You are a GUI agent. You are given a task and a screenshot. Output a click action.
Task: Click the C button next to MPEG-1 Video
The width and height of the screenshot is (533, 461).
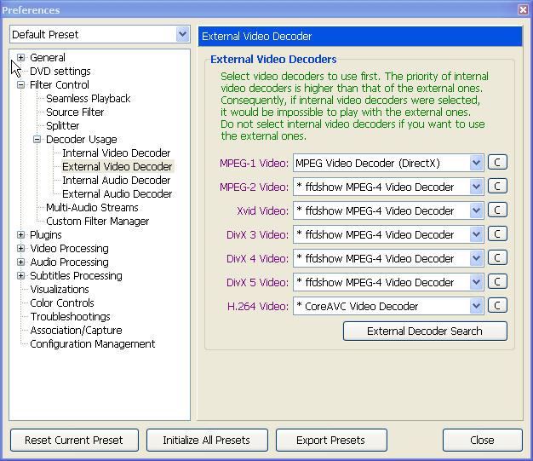(497, 163)
